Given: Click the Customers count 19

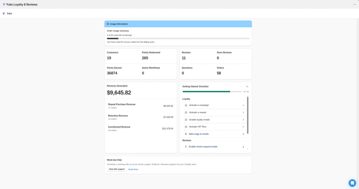Looking at the screenshot, I should (x=109, y=58).
